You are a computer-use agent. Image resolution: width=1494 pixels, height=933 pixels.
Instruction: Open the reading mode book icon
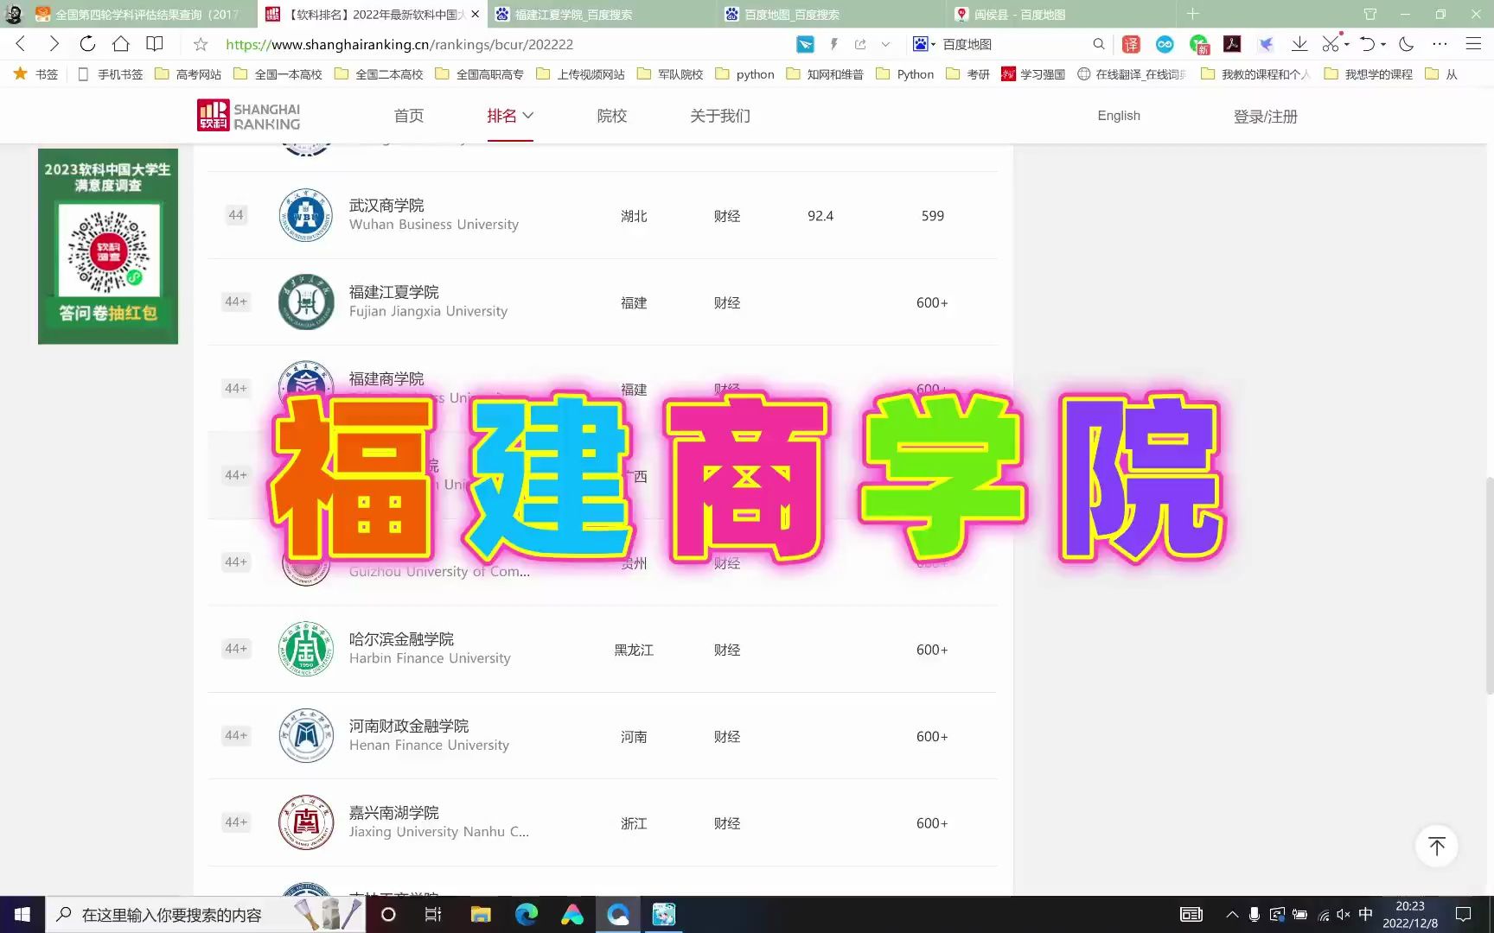click(155, 44)
